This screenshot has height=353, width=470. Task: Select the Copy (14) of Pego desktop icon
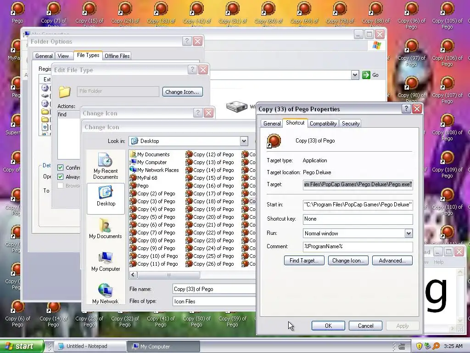[53, 313]
